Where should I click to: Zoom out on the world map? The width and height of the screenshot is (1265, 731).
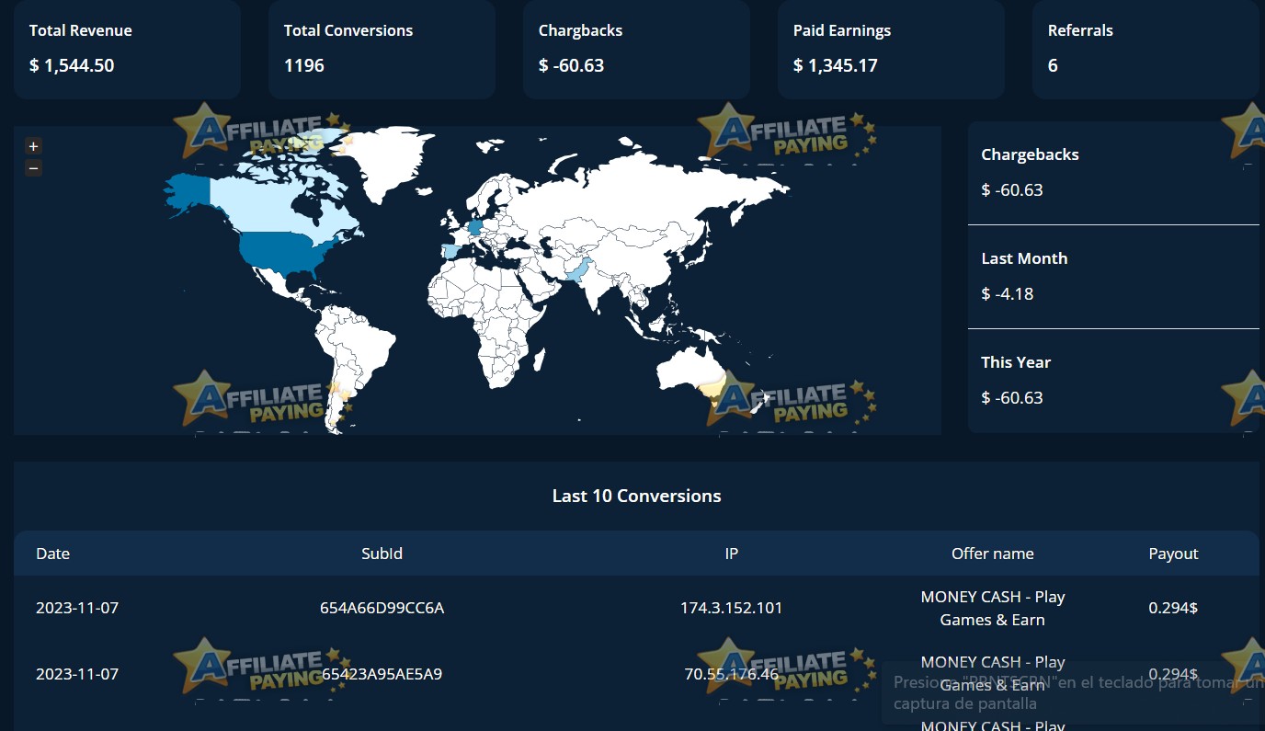[x=33, y=167]
